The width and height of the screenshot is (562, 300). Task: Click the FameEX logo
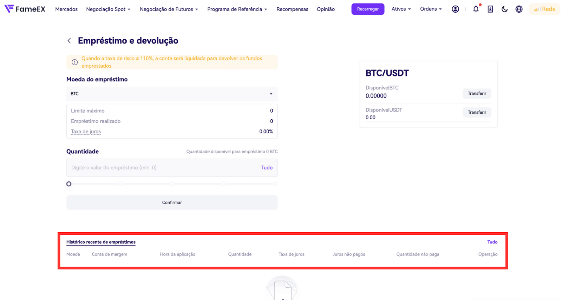pos(25,9)
